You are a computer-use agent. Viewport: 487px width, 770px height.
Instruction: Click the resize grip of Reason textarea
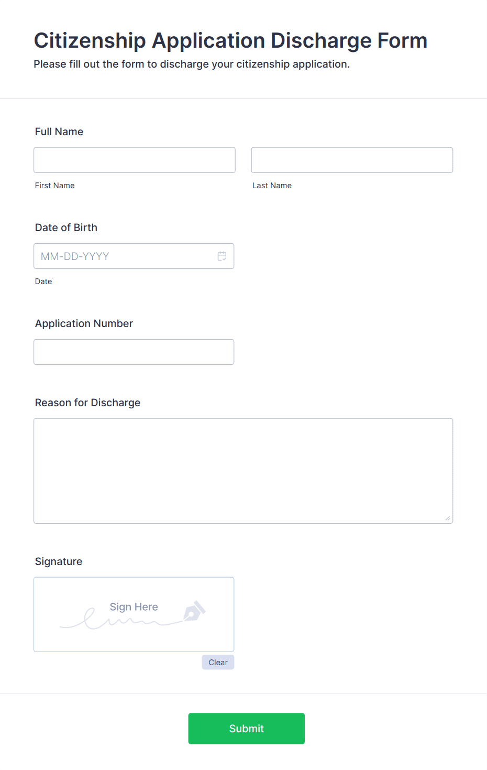pos(448,518)
